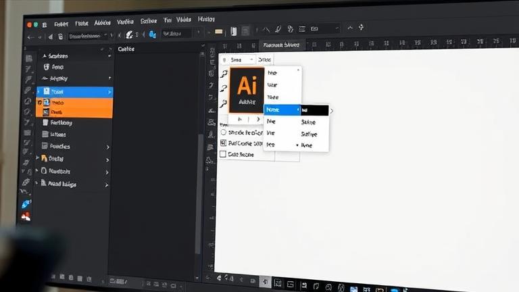Click the right chevron beneath the Ai logo
Screen dimensions: 519x292
(258, 119)
